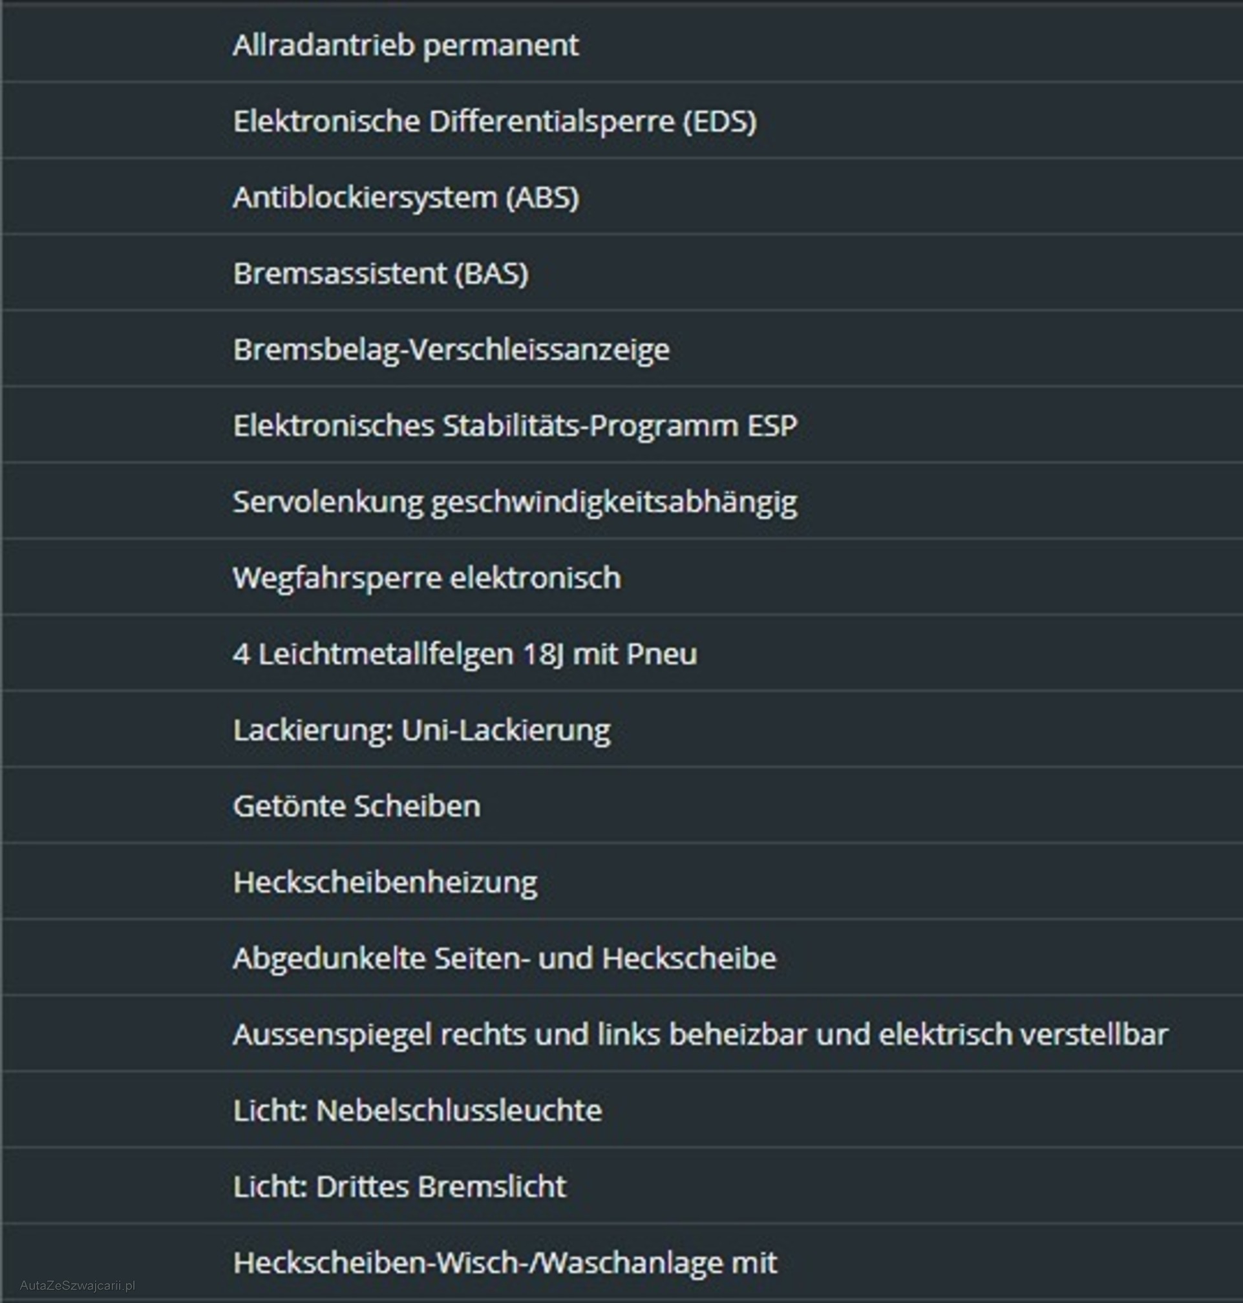Click Licht: Drittes Bremslicht row
This screenshot has height=1303, width=1243.
(622, 1187)
